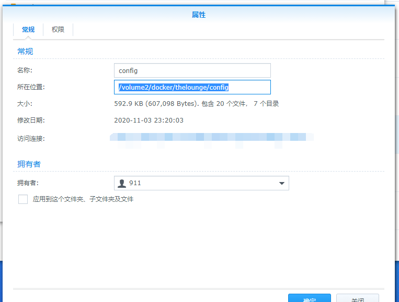Viewport: 399px width, 302px height.
Task: Click the 属性 dialog title
Action: click(x=199, y=15)
